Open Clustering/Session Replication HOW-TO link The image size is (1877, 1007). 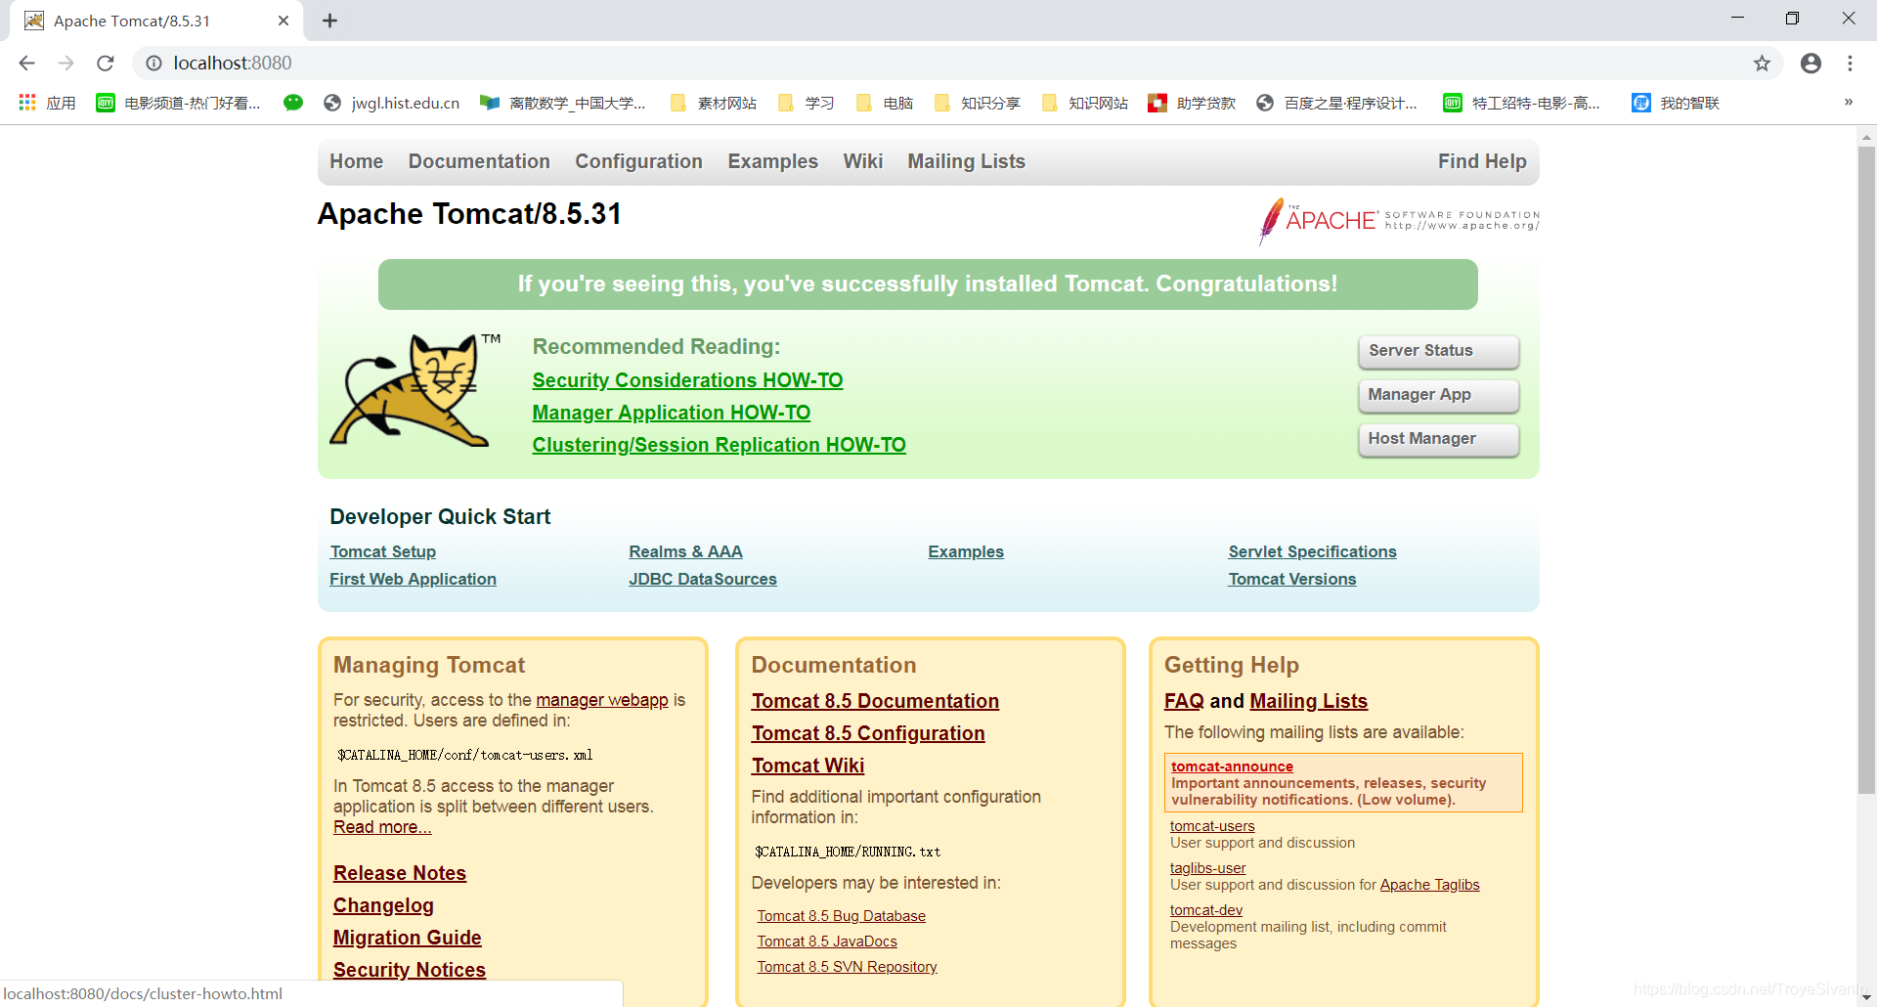[719, 445]
